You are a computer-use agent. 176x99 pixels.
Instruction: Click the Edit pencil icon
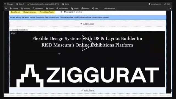pos(165,4)
